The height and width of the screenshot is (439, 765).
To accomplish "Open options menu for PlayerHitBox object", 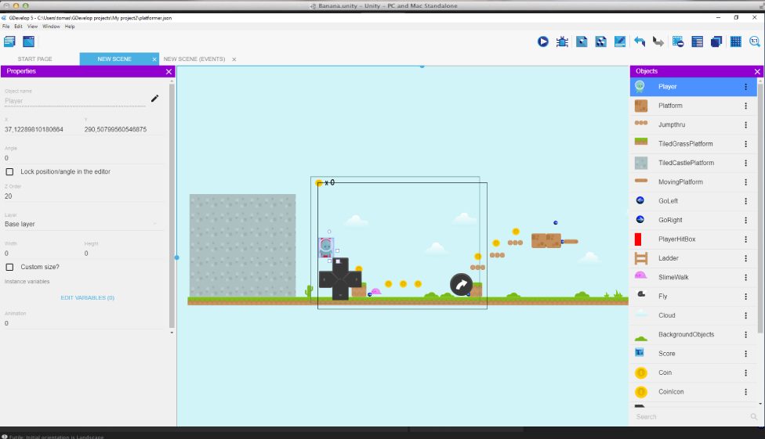I will pos(745,239).
